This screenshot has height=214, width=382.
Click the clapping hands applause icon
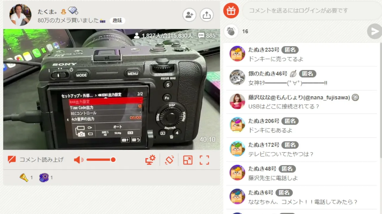point(231,32)
